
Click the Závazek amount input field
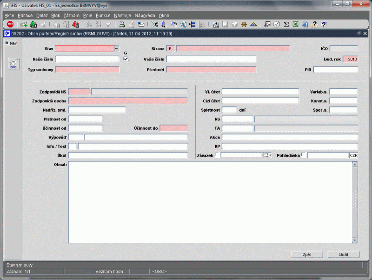241,155
